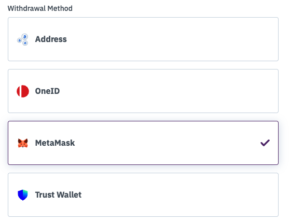Click empty space inside the Address card
The image size is (290, 222).
tap(167, 39)
